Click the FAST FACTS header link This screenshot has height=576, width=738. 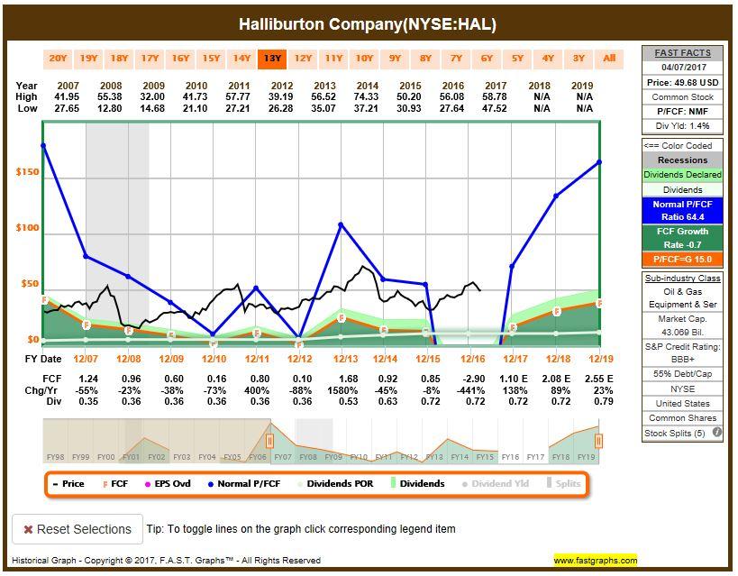click(x=682, y=53)
